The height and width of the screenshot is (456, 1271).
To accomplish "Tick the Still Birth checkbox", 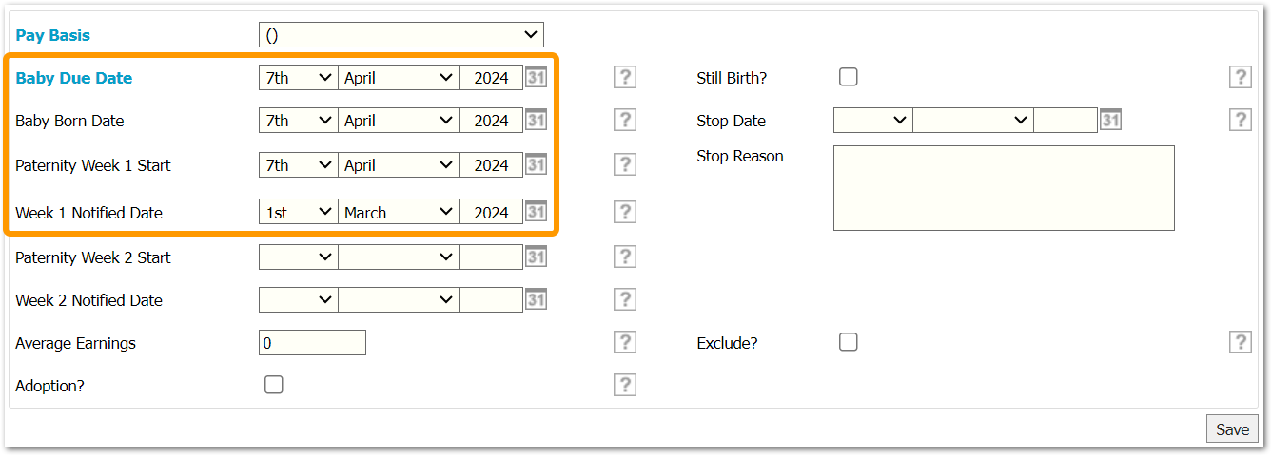I will click(x=849, y=78).
